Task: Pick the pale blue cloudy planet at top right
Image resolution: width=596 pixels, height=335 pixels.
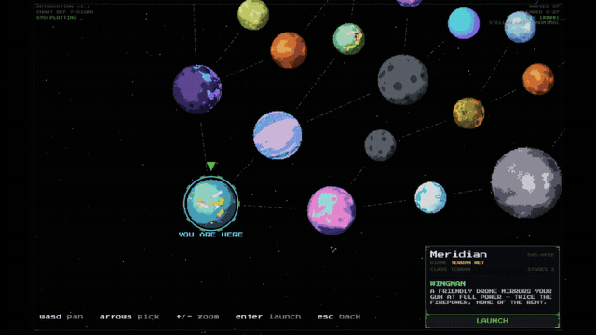Action: 520,27
